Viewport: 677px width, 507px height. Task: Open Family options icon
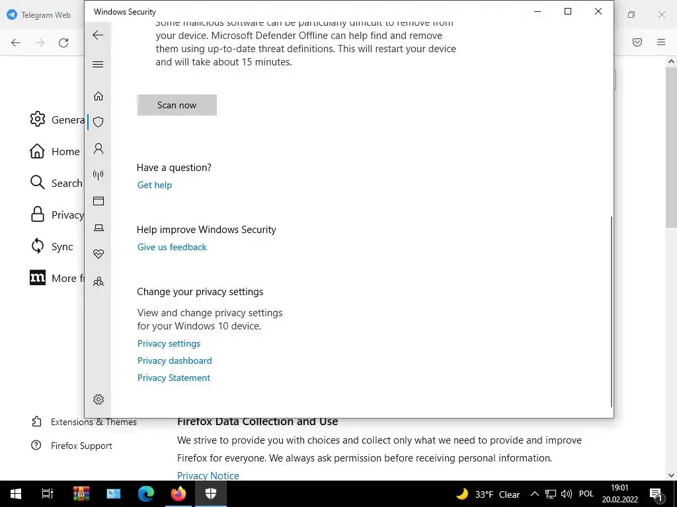click(x=99, y=281)
